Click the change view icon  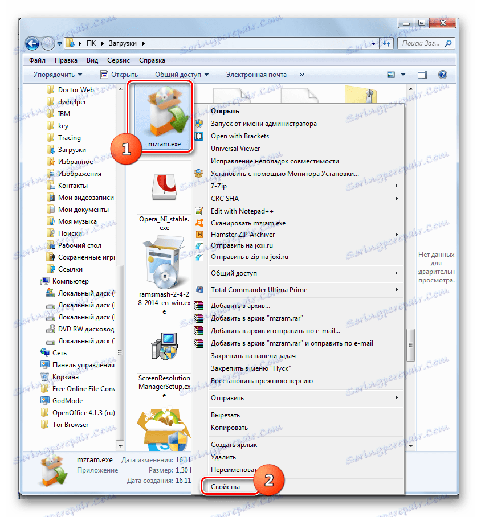coord(391,75)
